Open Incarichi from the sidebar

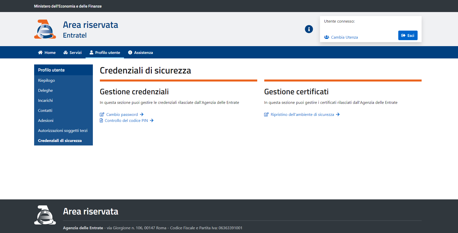pos(45,100)
